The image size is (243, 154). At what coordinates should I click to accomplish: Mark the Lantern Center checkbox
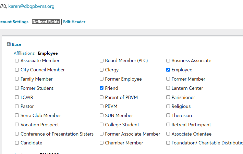pos(168,88)
